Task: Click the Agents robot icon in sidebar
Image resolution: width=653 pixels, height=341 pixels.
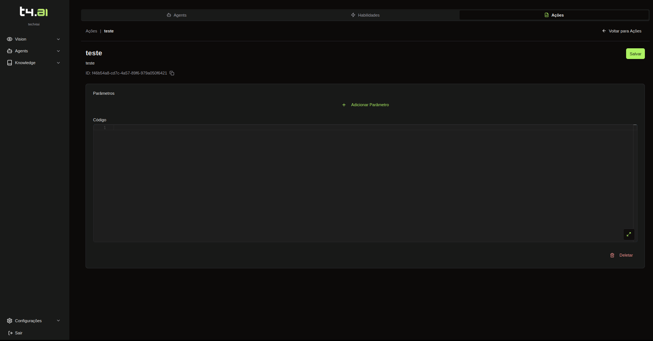Action: coord(10,51)
